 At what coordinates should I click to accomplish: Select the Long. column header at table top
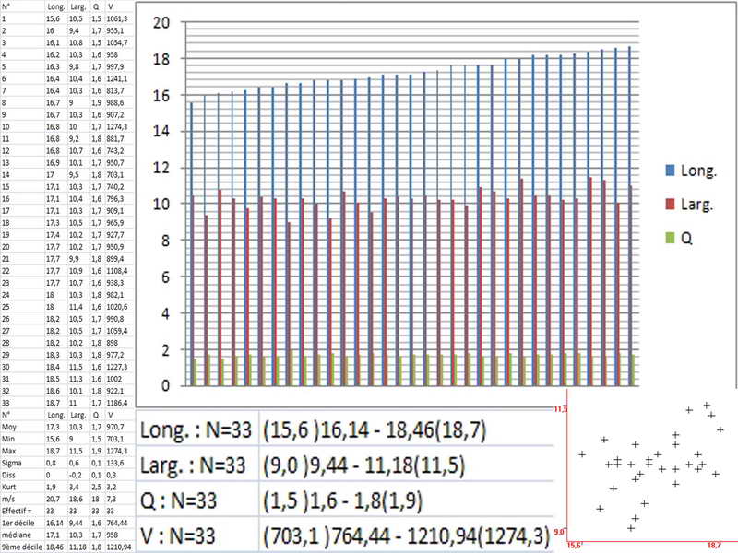pyautogui.click(x=56, y=7)
